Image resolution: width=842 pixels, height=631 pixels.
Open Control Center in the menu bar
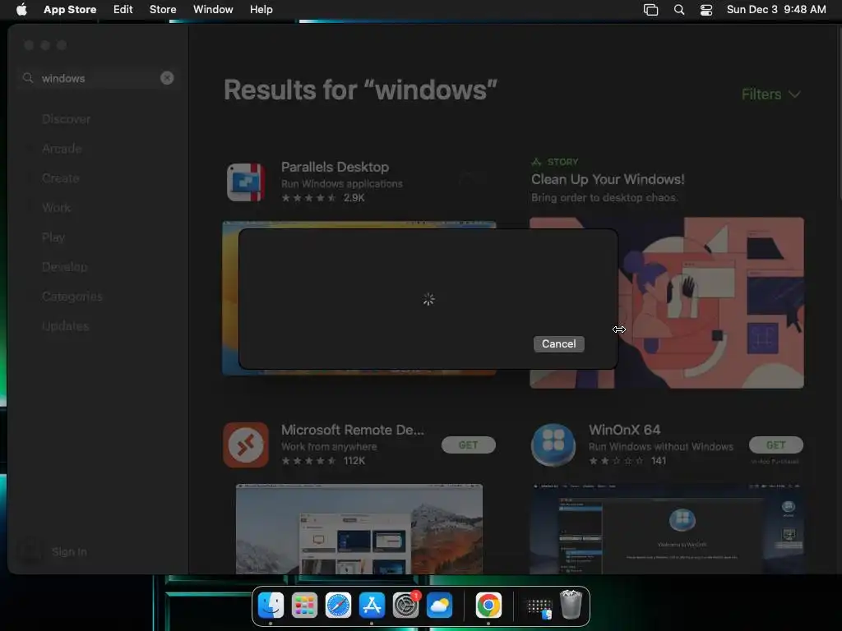click(706, 10)
